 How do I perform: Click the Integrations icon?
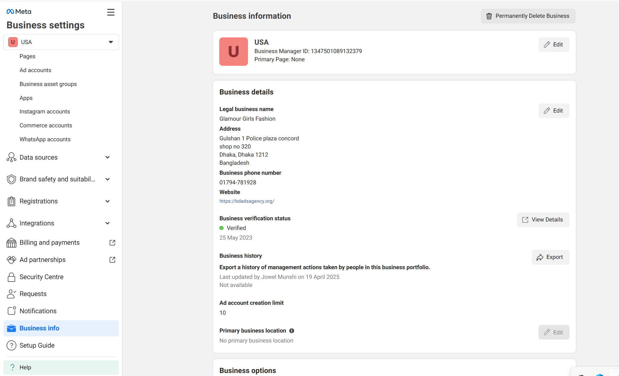[11, 223]
